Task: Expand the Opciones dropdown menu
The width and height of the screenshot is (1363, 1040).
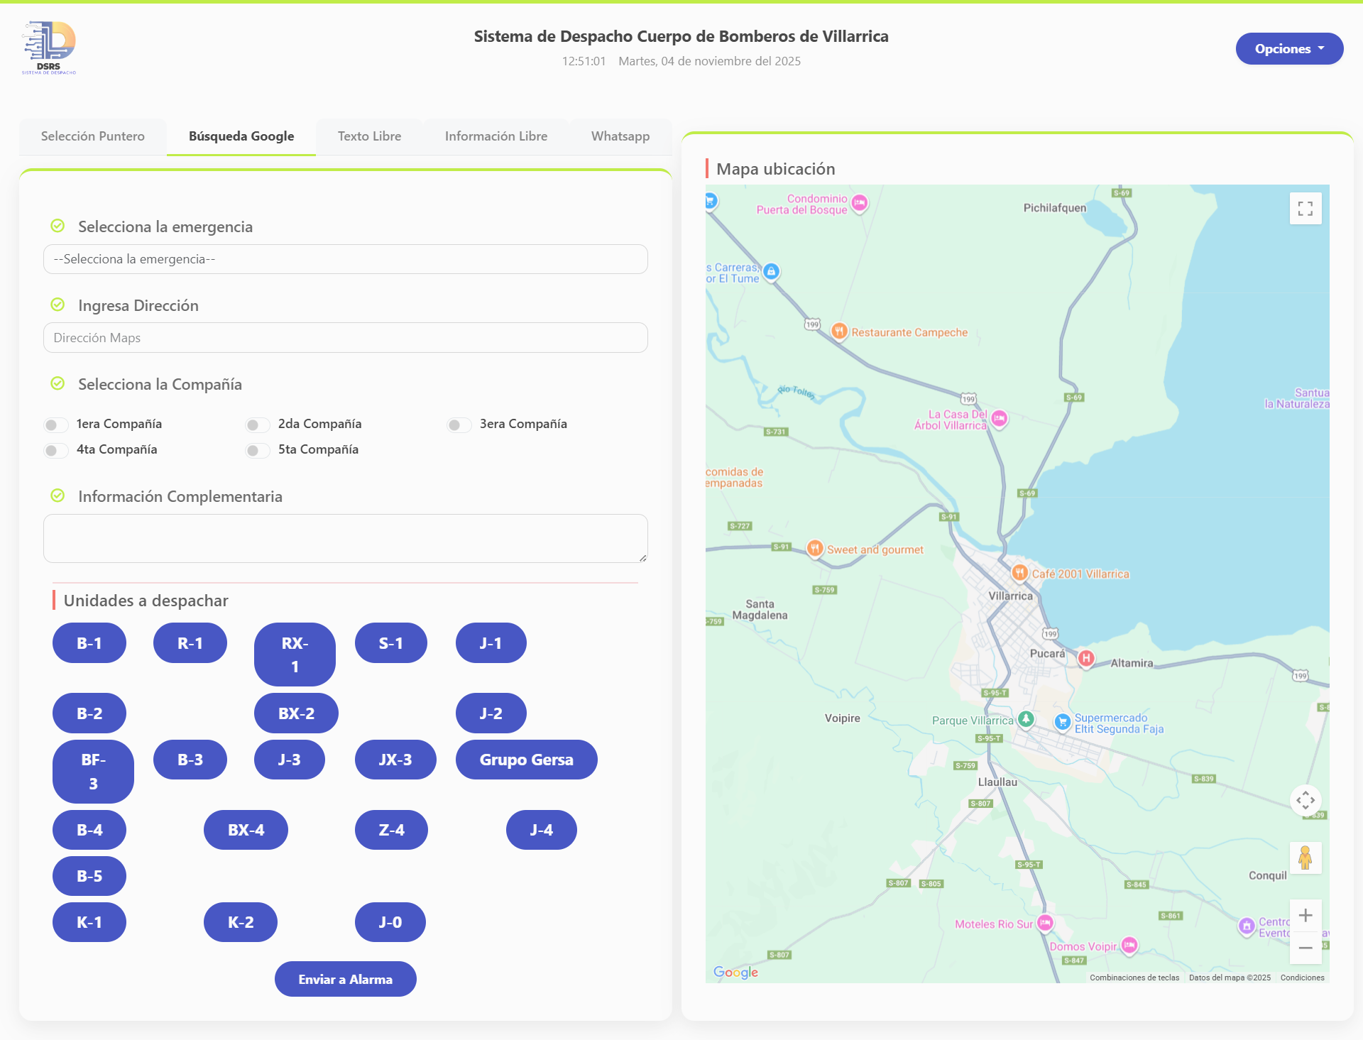Action: click(1288, 49)
